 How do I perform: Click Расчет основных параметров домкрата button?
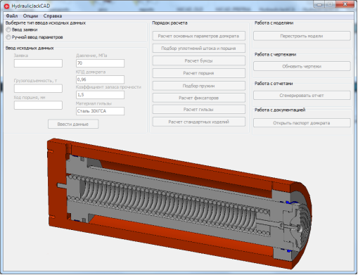coord(199,36)
